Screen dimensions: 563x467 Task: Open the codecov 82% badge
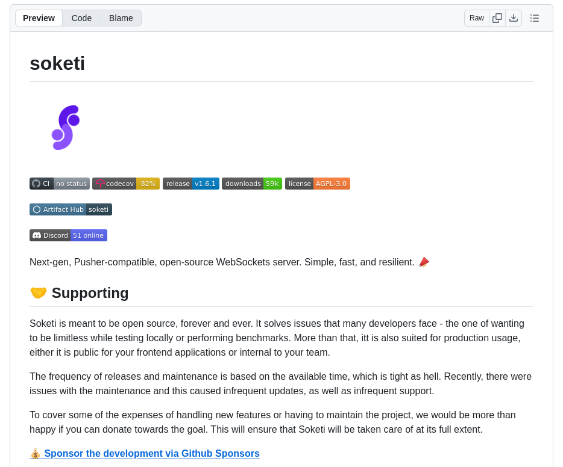coord(126,184)
